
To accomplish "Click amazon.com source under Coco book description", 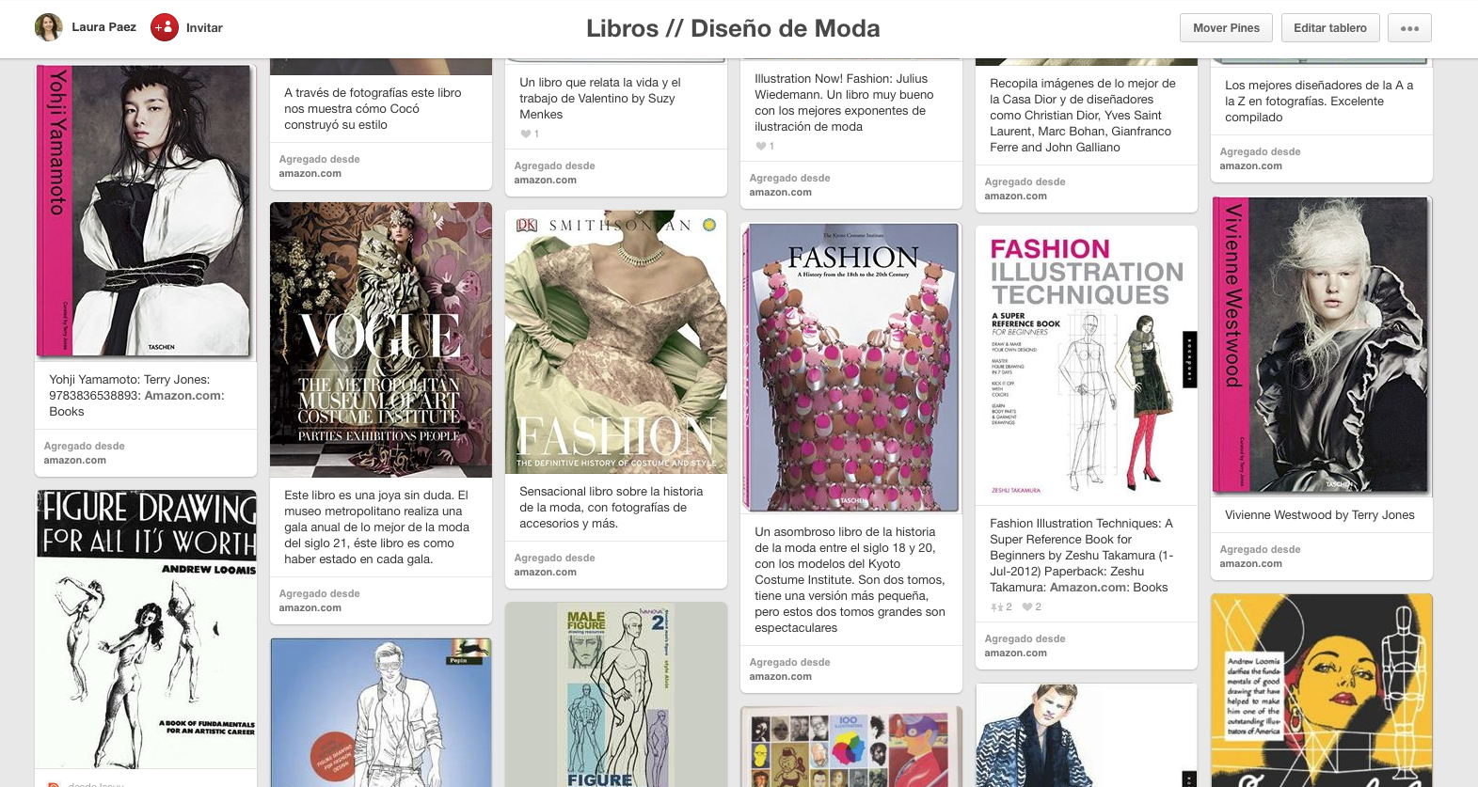I will click(310, 173).
